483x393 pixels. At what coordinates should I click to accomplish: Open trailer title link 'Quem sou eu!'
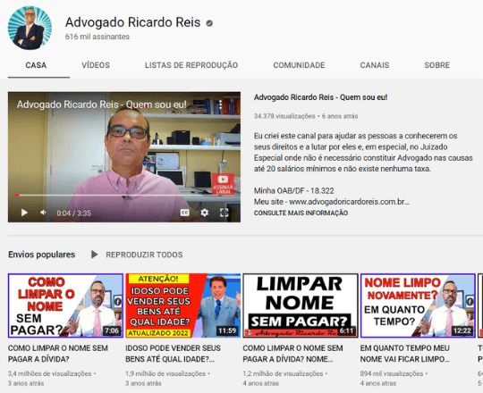click(x=320, y=97)
